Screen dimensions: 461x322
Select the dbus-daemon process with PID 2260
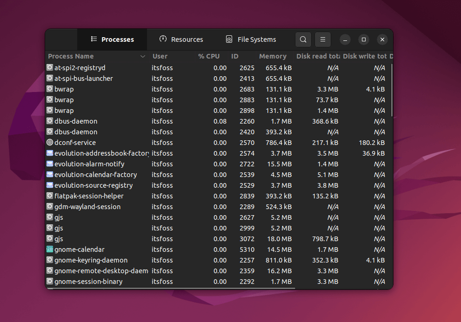140,121
